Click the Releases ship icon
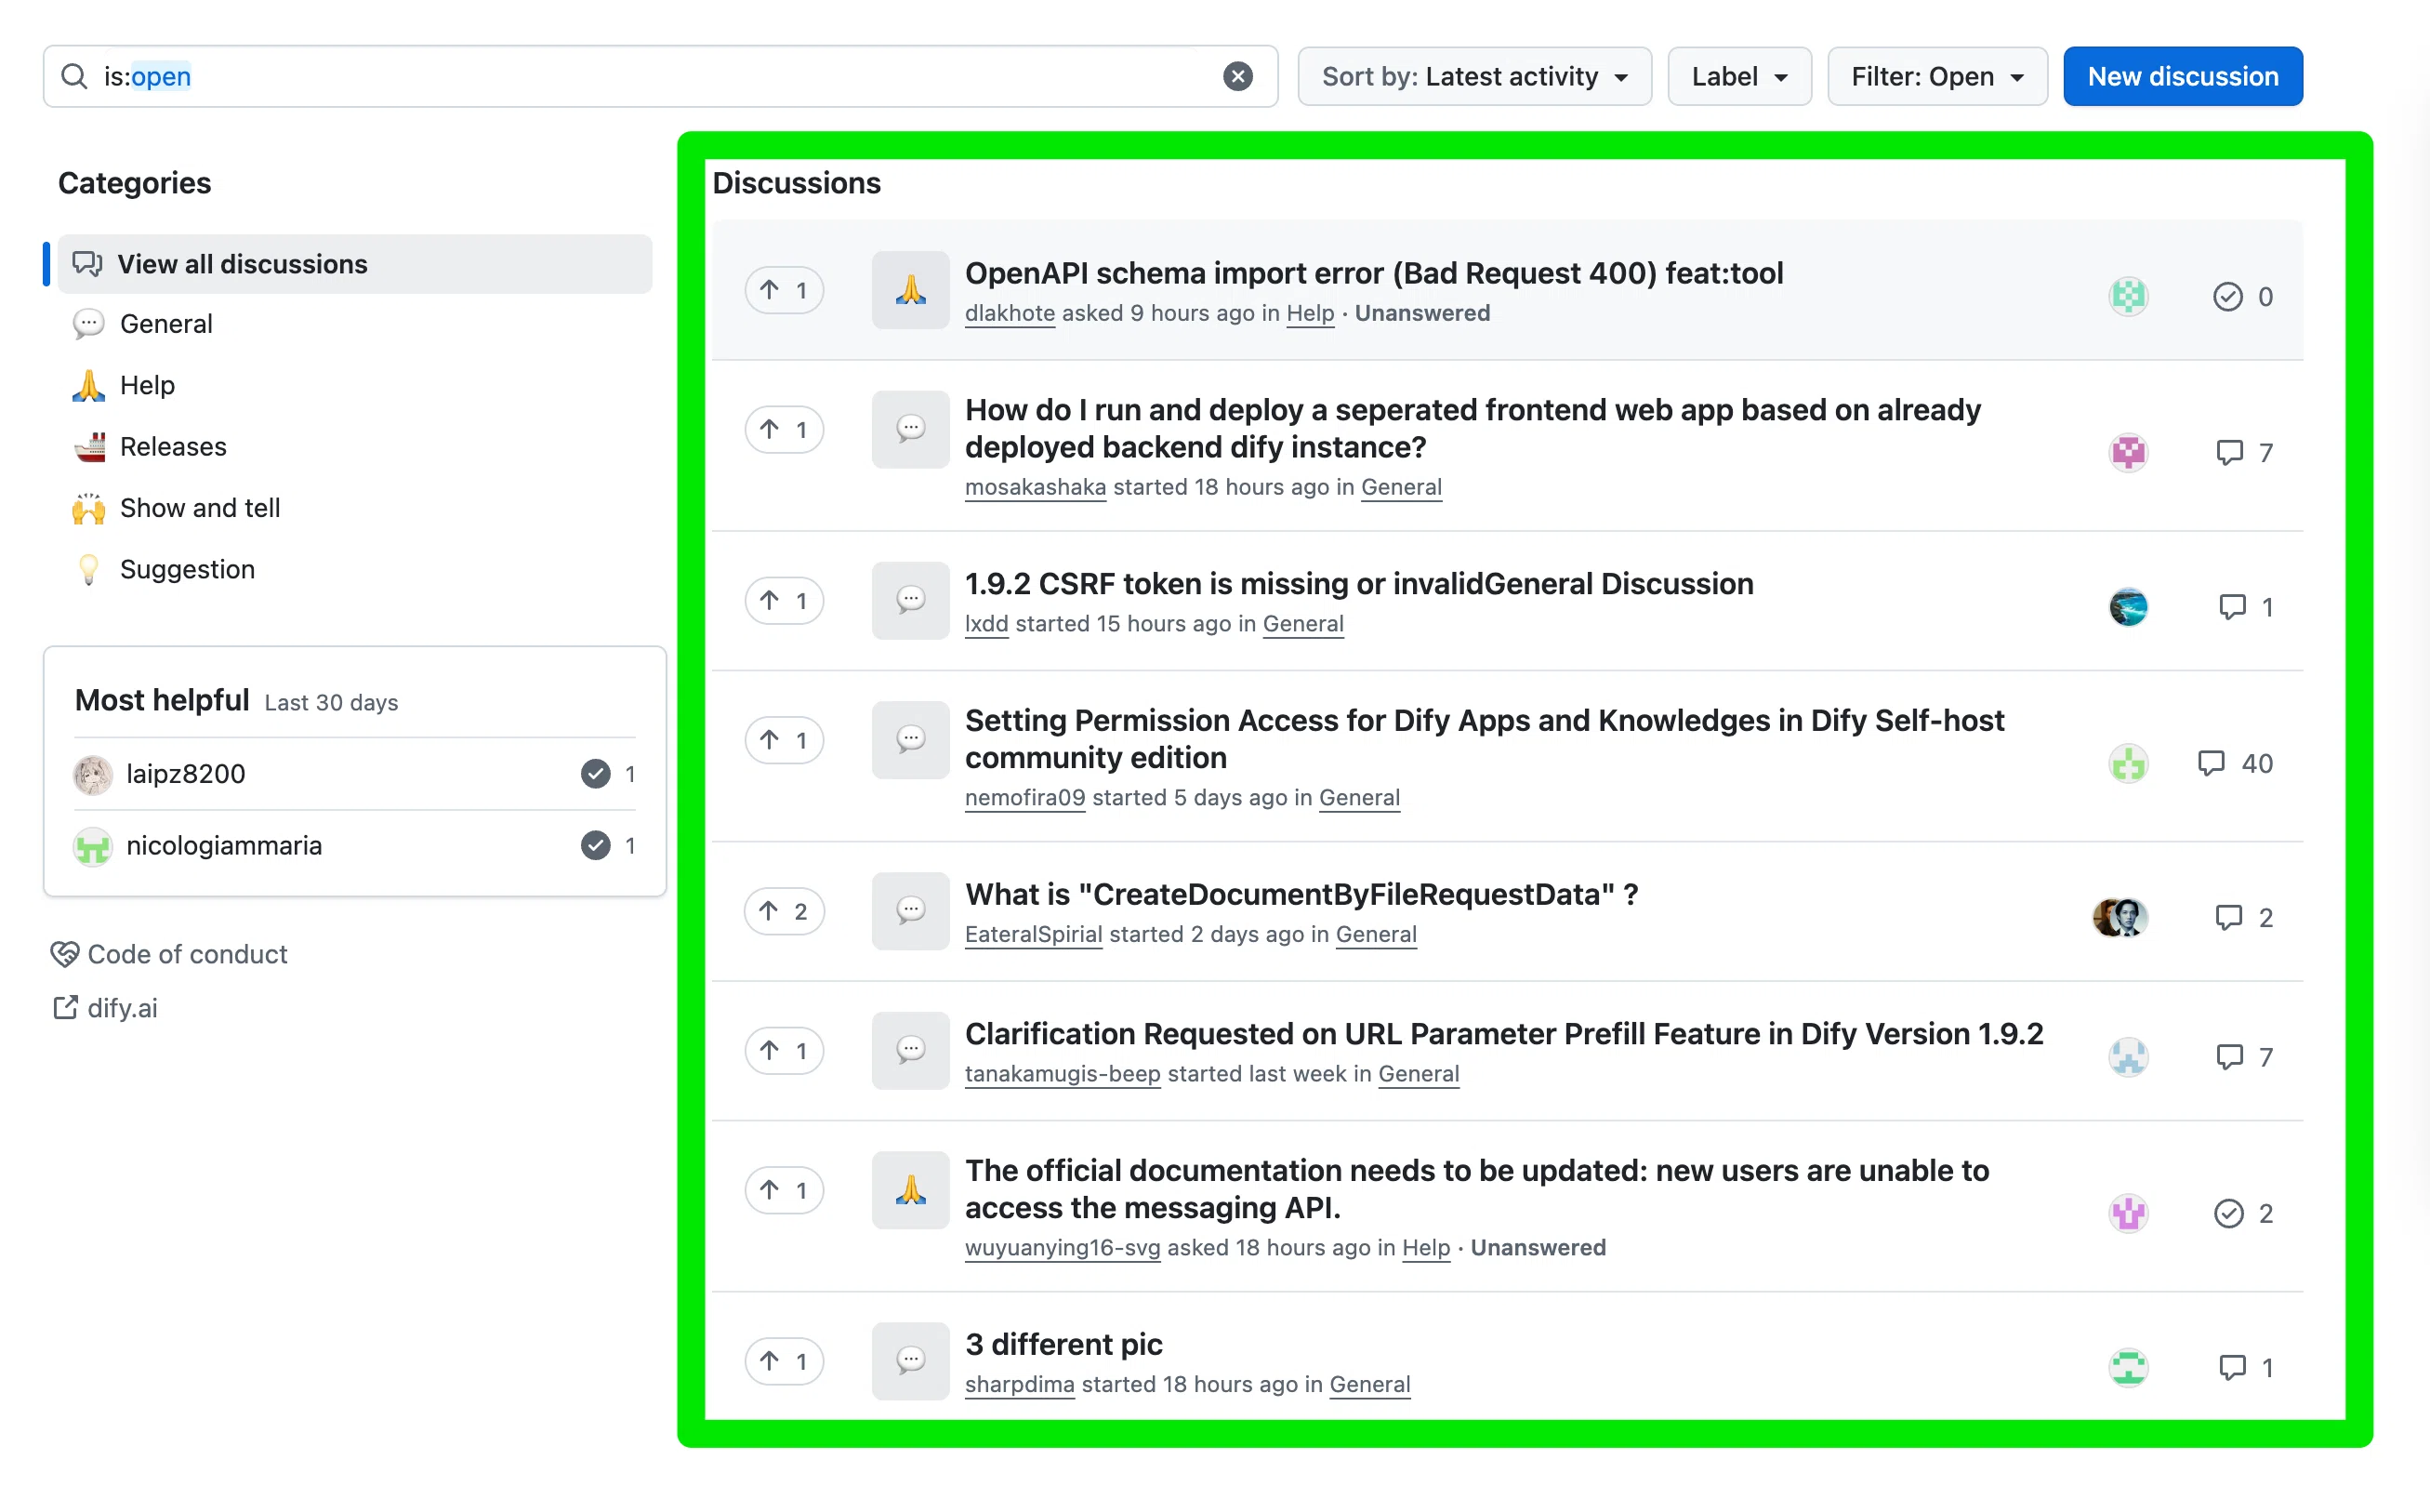2430x1486 pixels. pyautogui.click(x=88, y=446)
